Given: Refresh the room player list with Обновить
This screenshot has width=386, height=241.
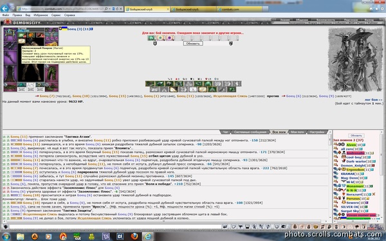Looking at the screenshot, I should 356,136.
